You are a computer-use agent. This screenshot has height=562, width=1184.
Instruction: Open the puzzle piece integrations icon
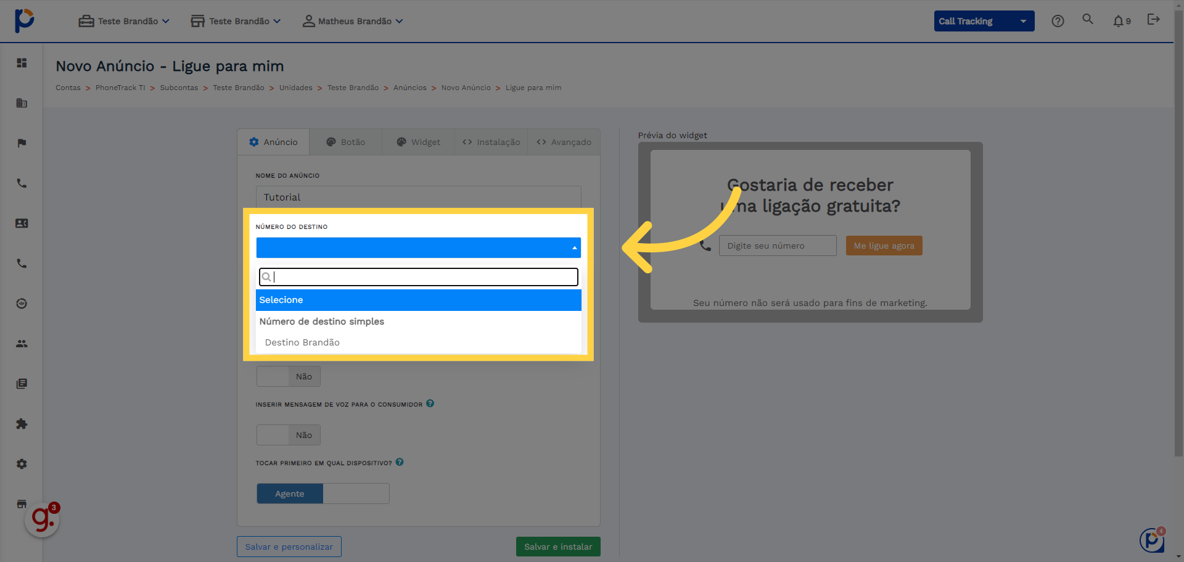tap(22, 424)
